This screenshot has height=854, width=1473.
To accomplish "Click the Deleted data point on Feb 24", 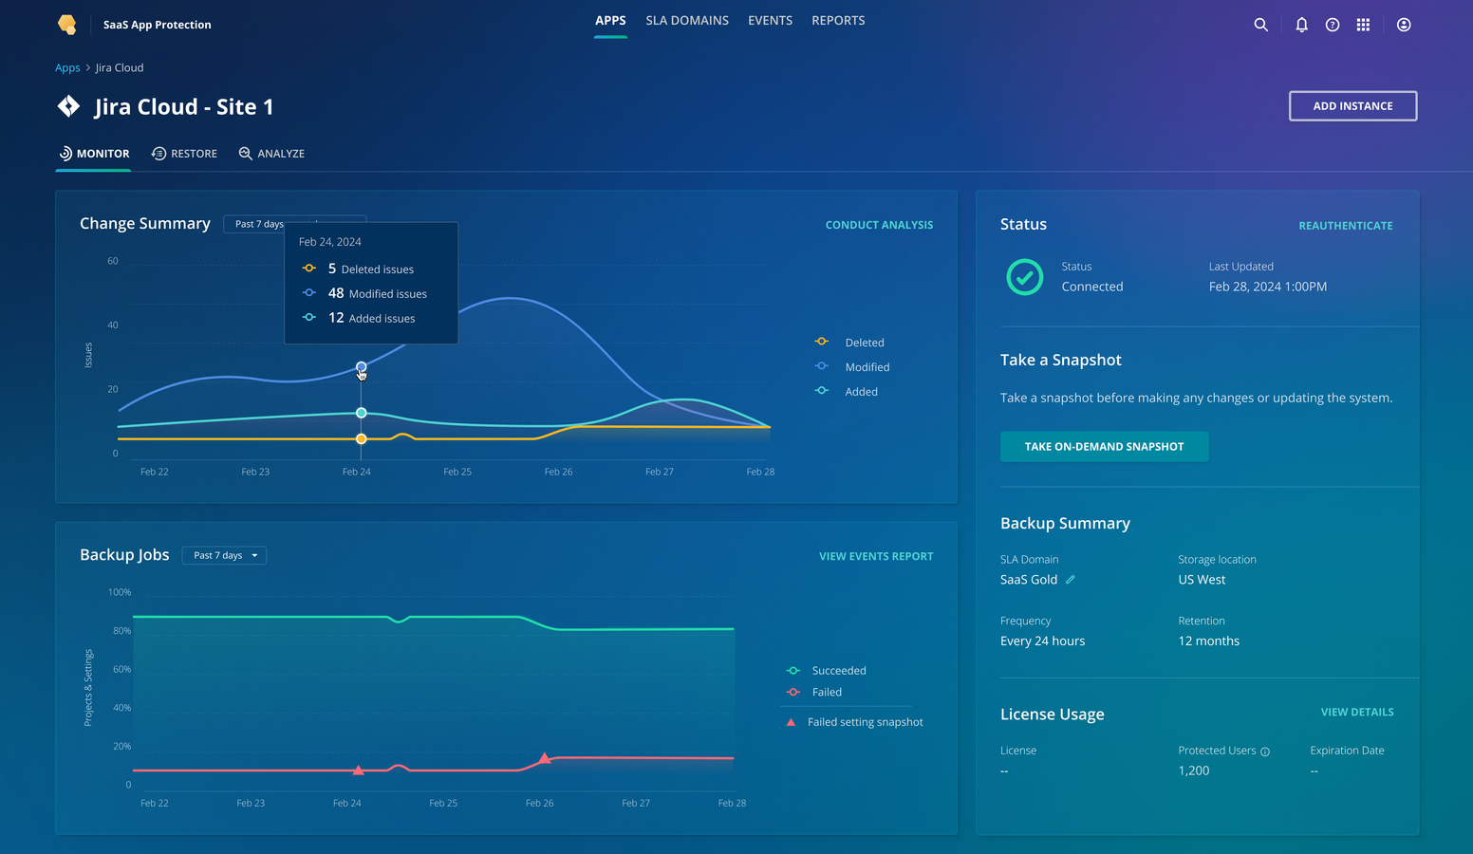I will [x=362, y=438].
